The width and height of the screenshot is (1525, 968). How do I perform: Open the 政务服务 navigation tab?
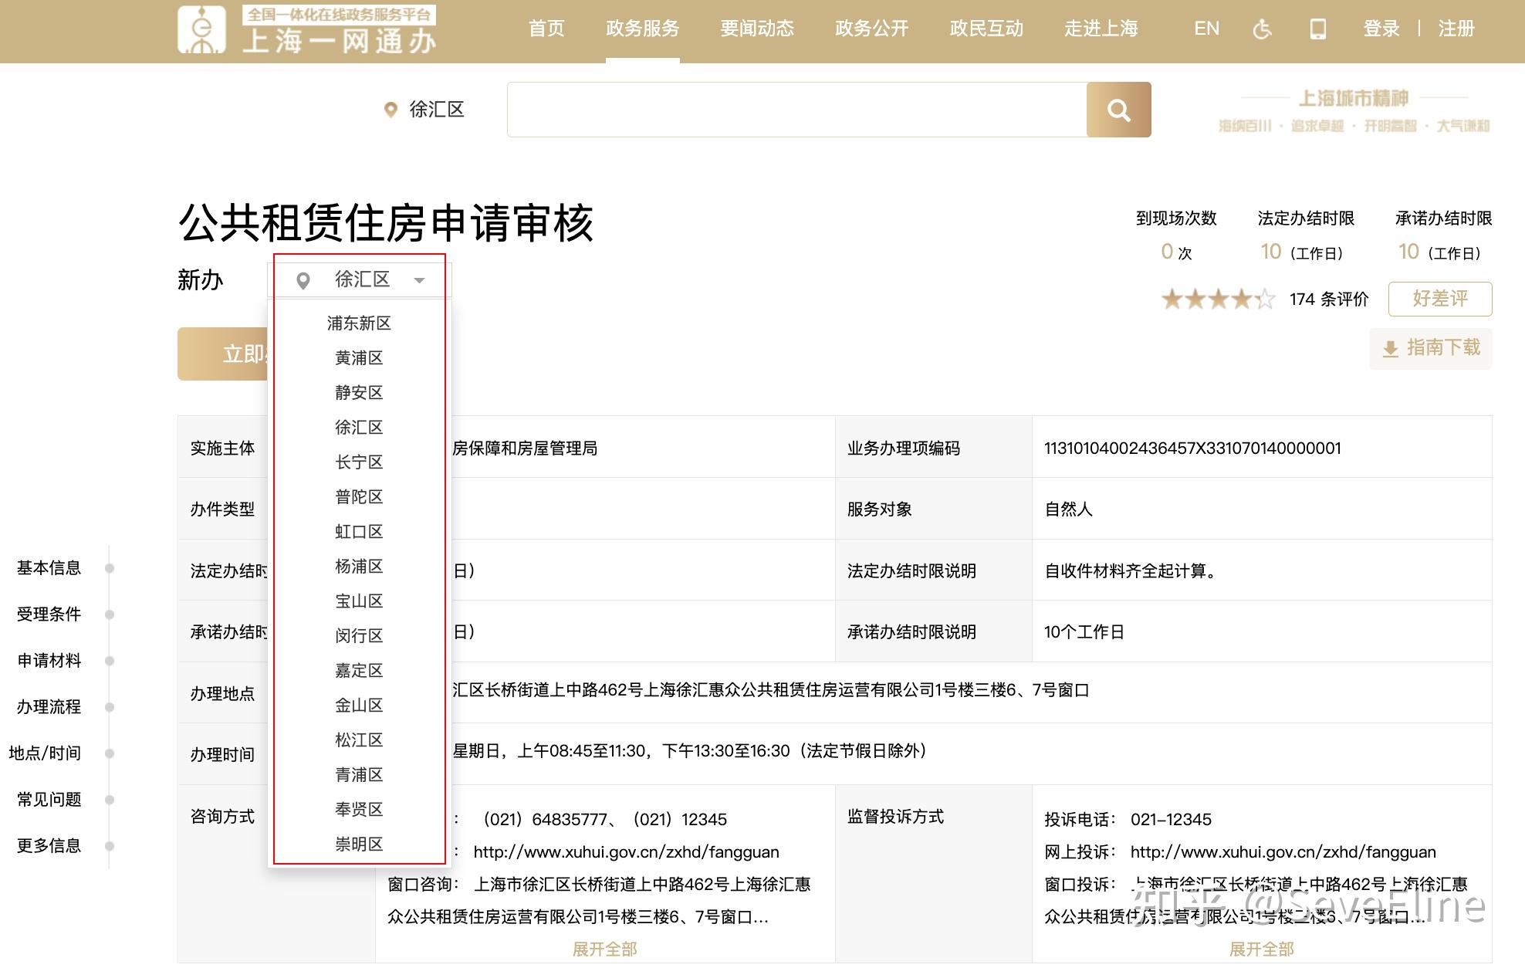(x=643, y=29)
